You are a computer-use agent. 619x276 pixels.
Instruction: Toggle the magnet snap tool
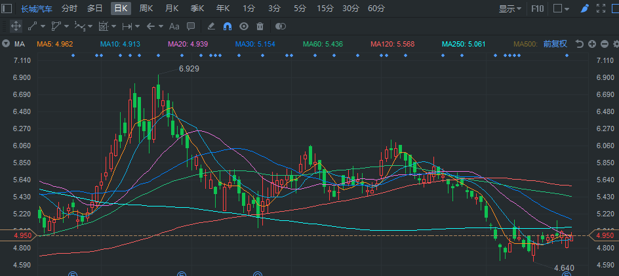pos(228,26)
